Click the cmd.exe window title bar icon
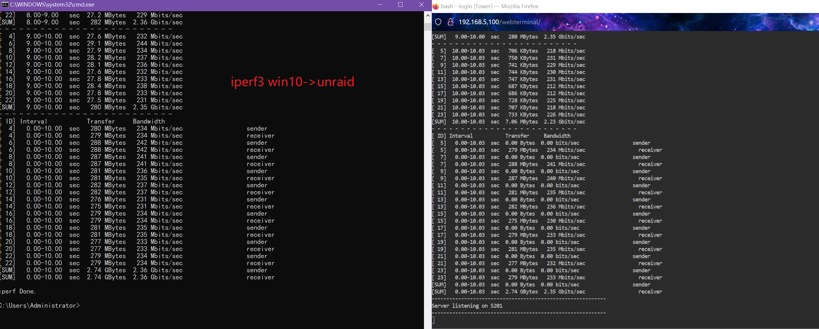819x329 pixels. (5, 5)
